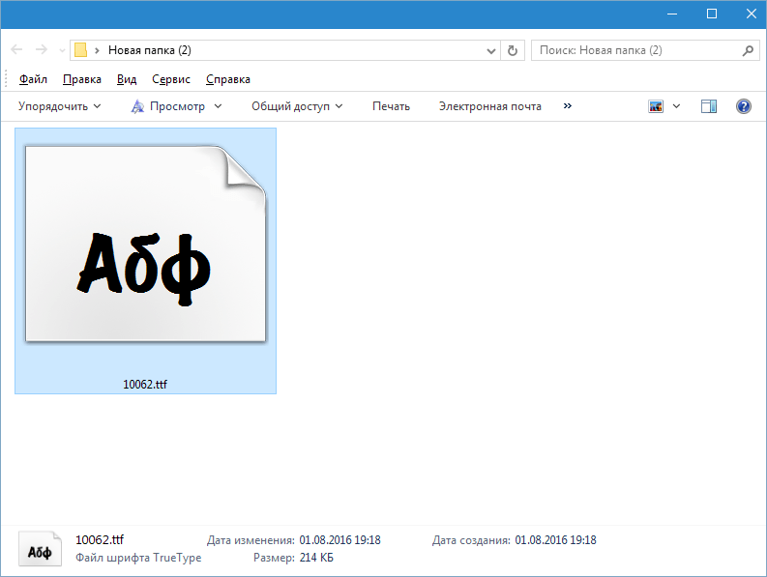The image size is (767, 577).
Task: Click the change view icon
Action: coord(656,106)
